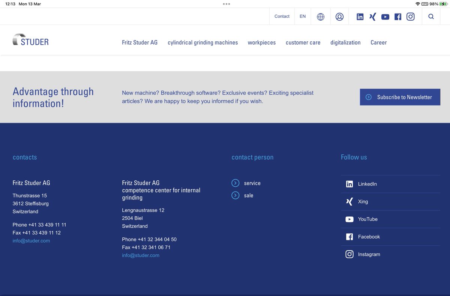Click the Thunstrasse 15 address line

point(30,195)
